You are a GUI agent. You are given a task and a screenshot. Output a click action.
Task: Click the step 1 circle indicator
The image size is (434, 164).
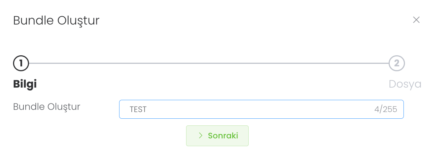tap(21, 63)
